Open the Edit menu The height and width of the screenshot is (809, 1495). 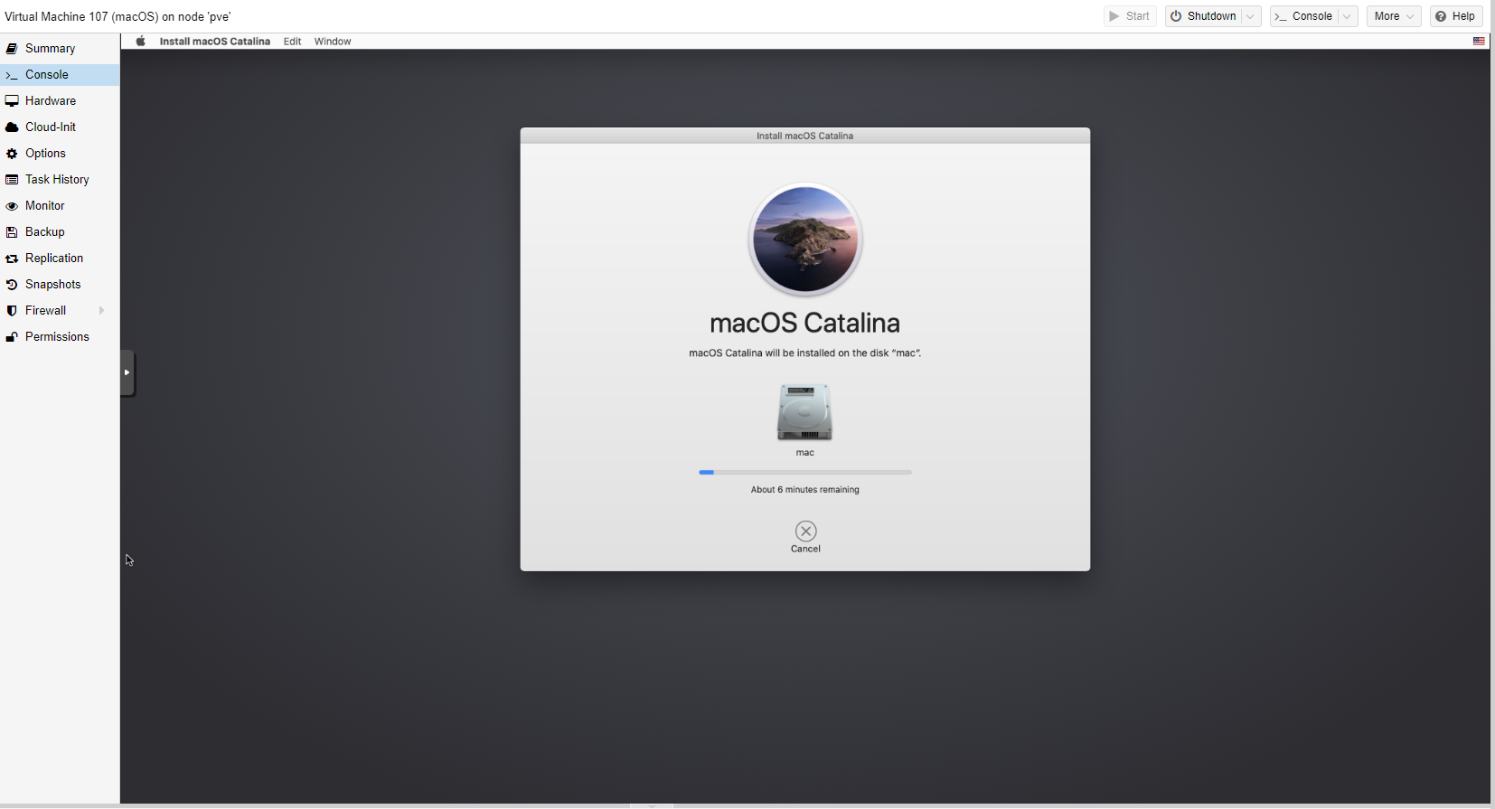pos(292,42)
